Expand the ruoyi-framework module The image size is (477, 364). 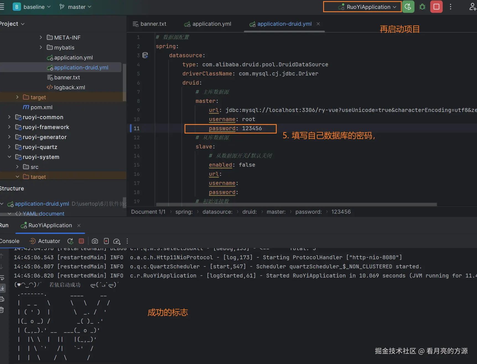pos(9,127)
